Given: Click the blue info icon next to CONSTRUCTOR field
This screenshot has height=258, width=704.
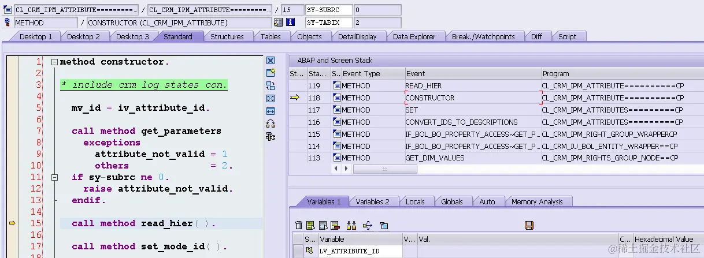Looking at the screenshot, I should pos(291,23).
